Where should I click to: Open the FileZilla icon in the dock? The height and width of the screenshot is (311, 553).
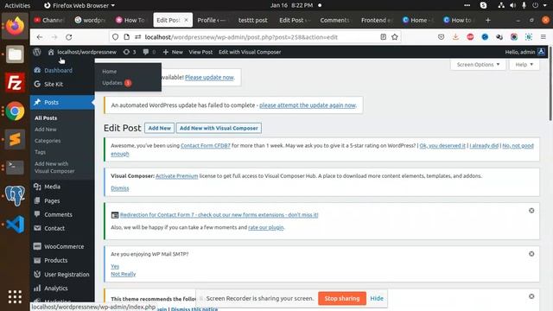point(15,83)
